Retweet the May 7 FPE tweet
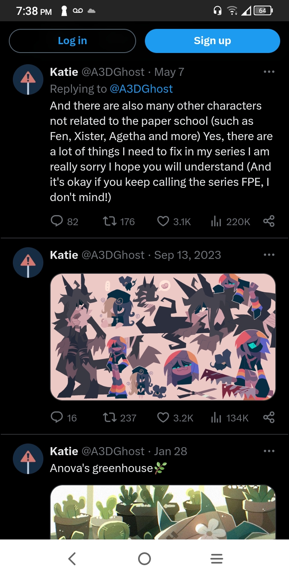Image resolution: width=289 pixels, height=578 pixels. pos(110,221)
